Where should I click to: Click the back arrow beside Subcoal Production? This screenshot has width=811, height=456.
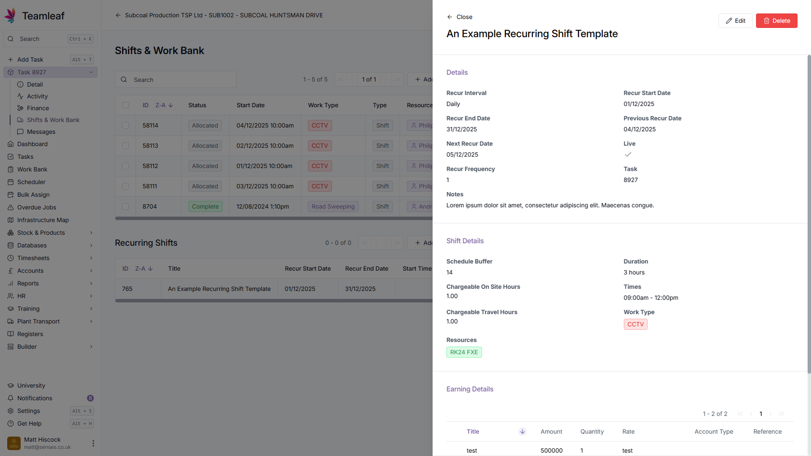[x=118, y=15]
